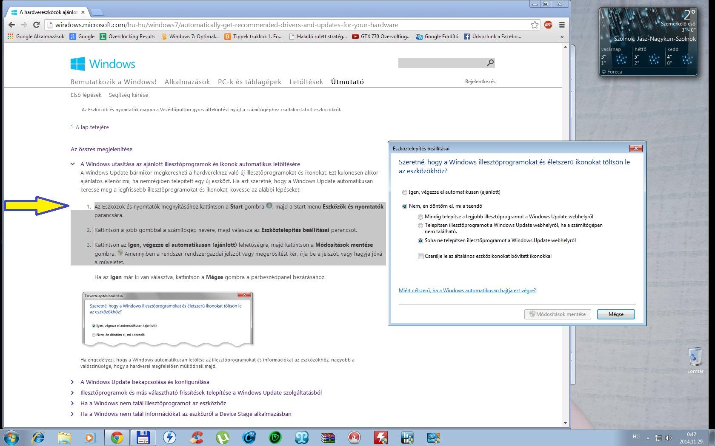Open Windows Explorer from the taskbar

64,437
